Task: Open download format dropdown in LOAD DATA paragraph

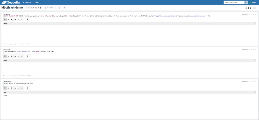Action: point(30,56)
